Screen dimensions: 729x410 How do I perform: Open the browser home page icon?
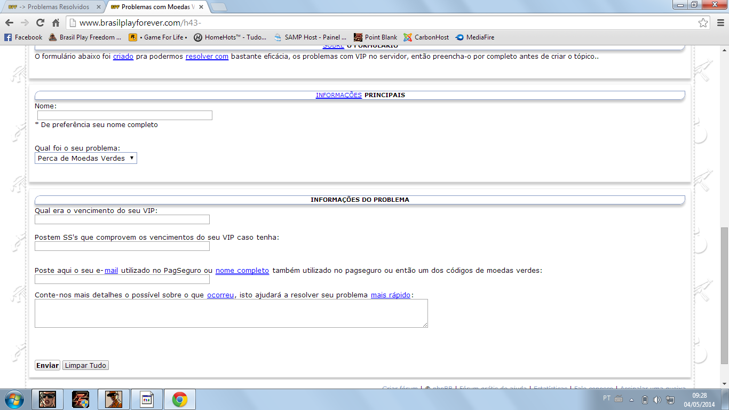56,23
